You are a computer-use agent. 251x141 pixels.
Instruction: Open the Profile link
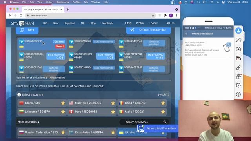140,23
